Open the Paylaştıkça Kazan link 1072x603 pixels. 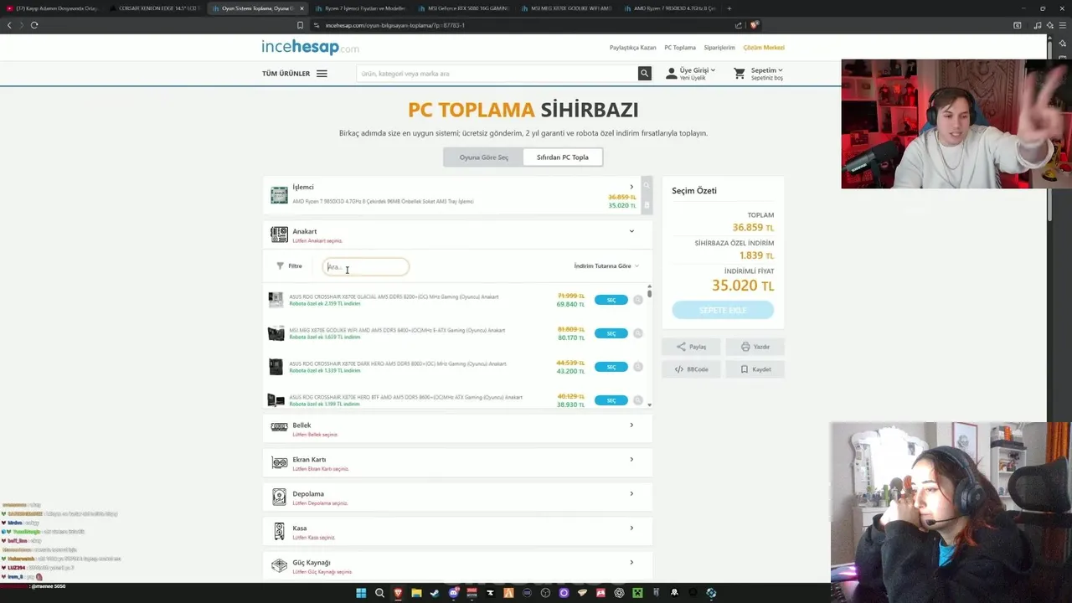click(632, 48)
